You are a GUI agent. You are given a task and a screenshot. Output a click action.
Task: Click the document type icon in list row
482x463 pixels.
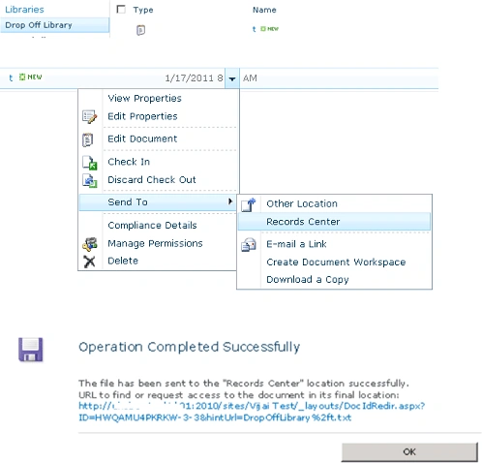pos(140,30)
